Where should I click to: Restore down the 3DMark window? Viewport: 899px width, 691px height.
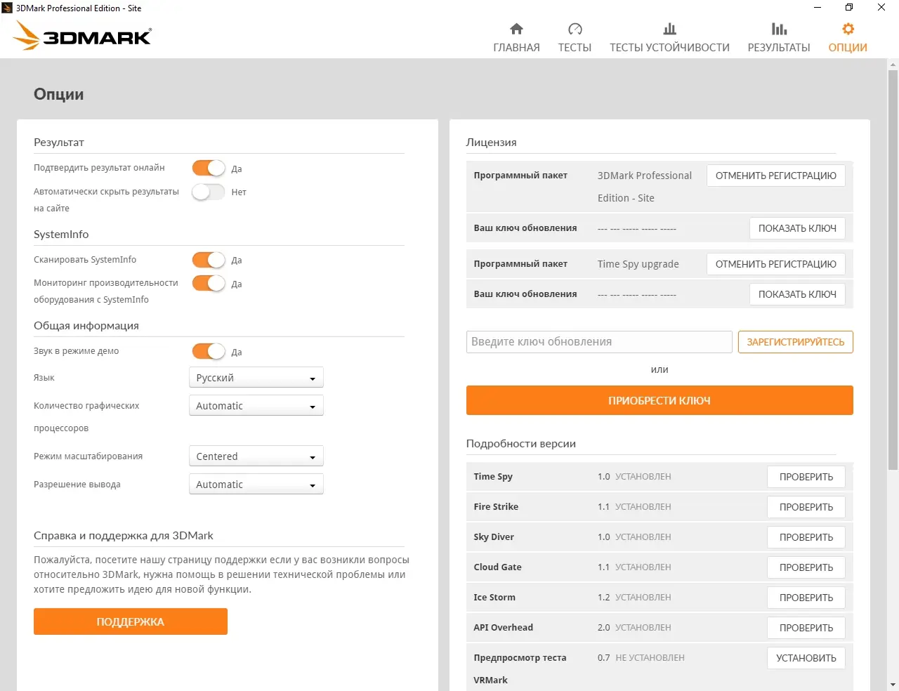tap(849, 8)
